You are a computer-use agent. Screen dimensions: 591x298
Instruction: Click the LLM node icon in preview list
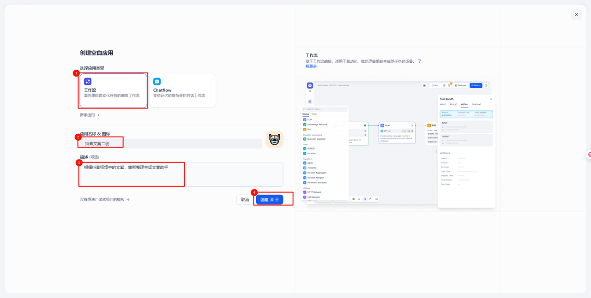(x=305, y=119)
